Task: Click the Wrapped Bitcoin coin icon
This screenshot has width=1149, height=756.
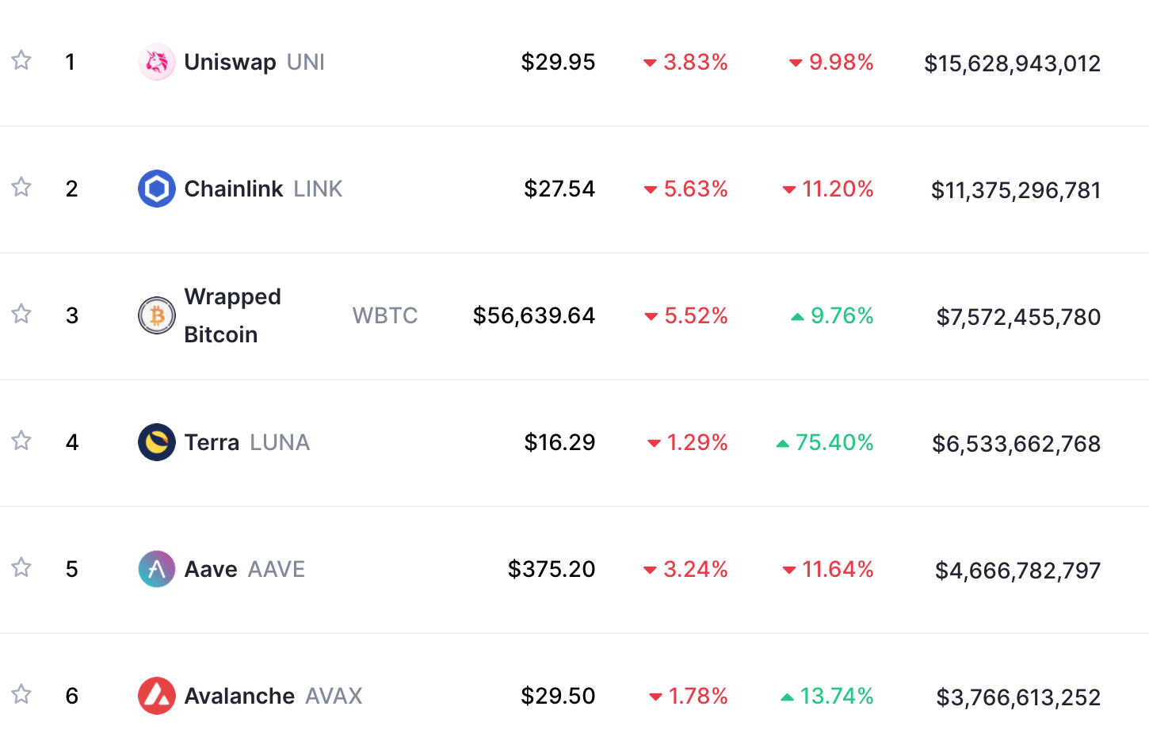Action: tap(157, 315)
